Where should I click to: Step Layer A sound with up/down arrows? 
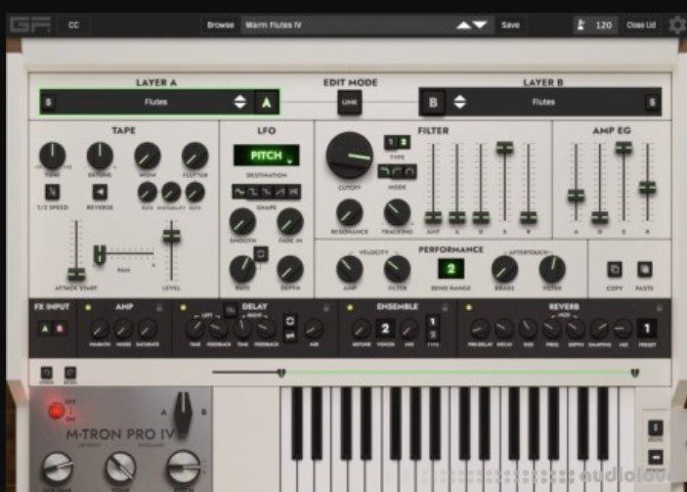(240, 102)
